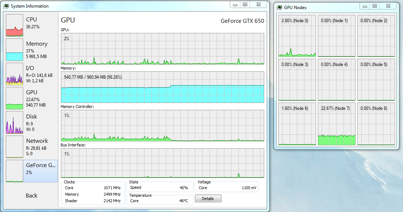This screenshot has width=403, height=212.
Task: Click the Memory clock 2499 MHz value
Action: 112,194
